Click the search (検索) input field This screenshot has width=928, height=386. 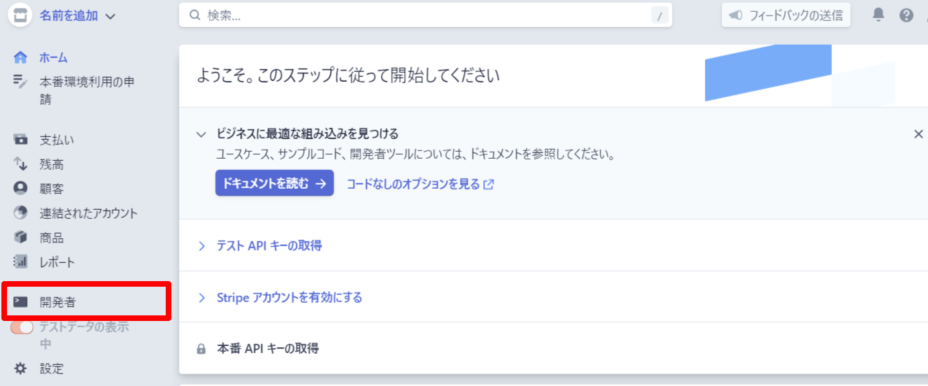tap(420, 15)
